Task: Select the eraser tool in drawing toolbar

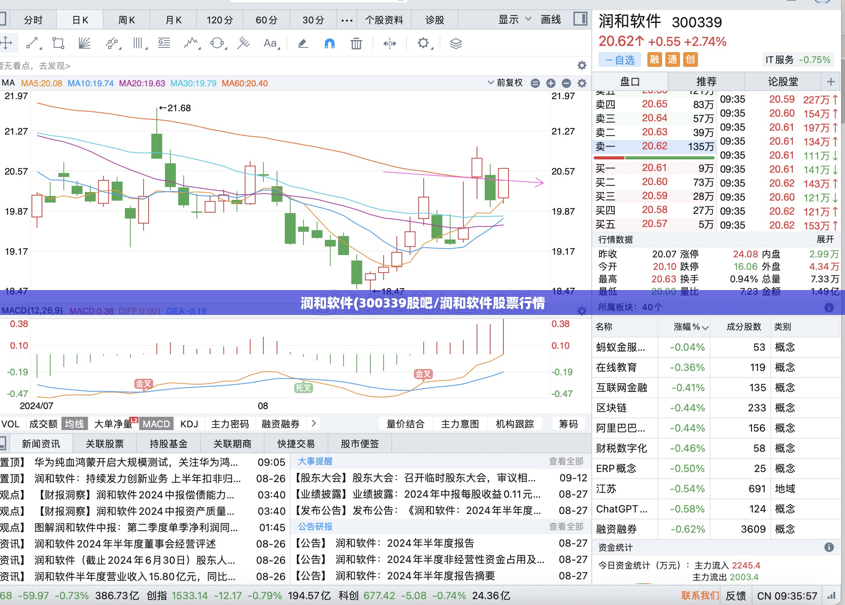Action: [x=303, y=43]
